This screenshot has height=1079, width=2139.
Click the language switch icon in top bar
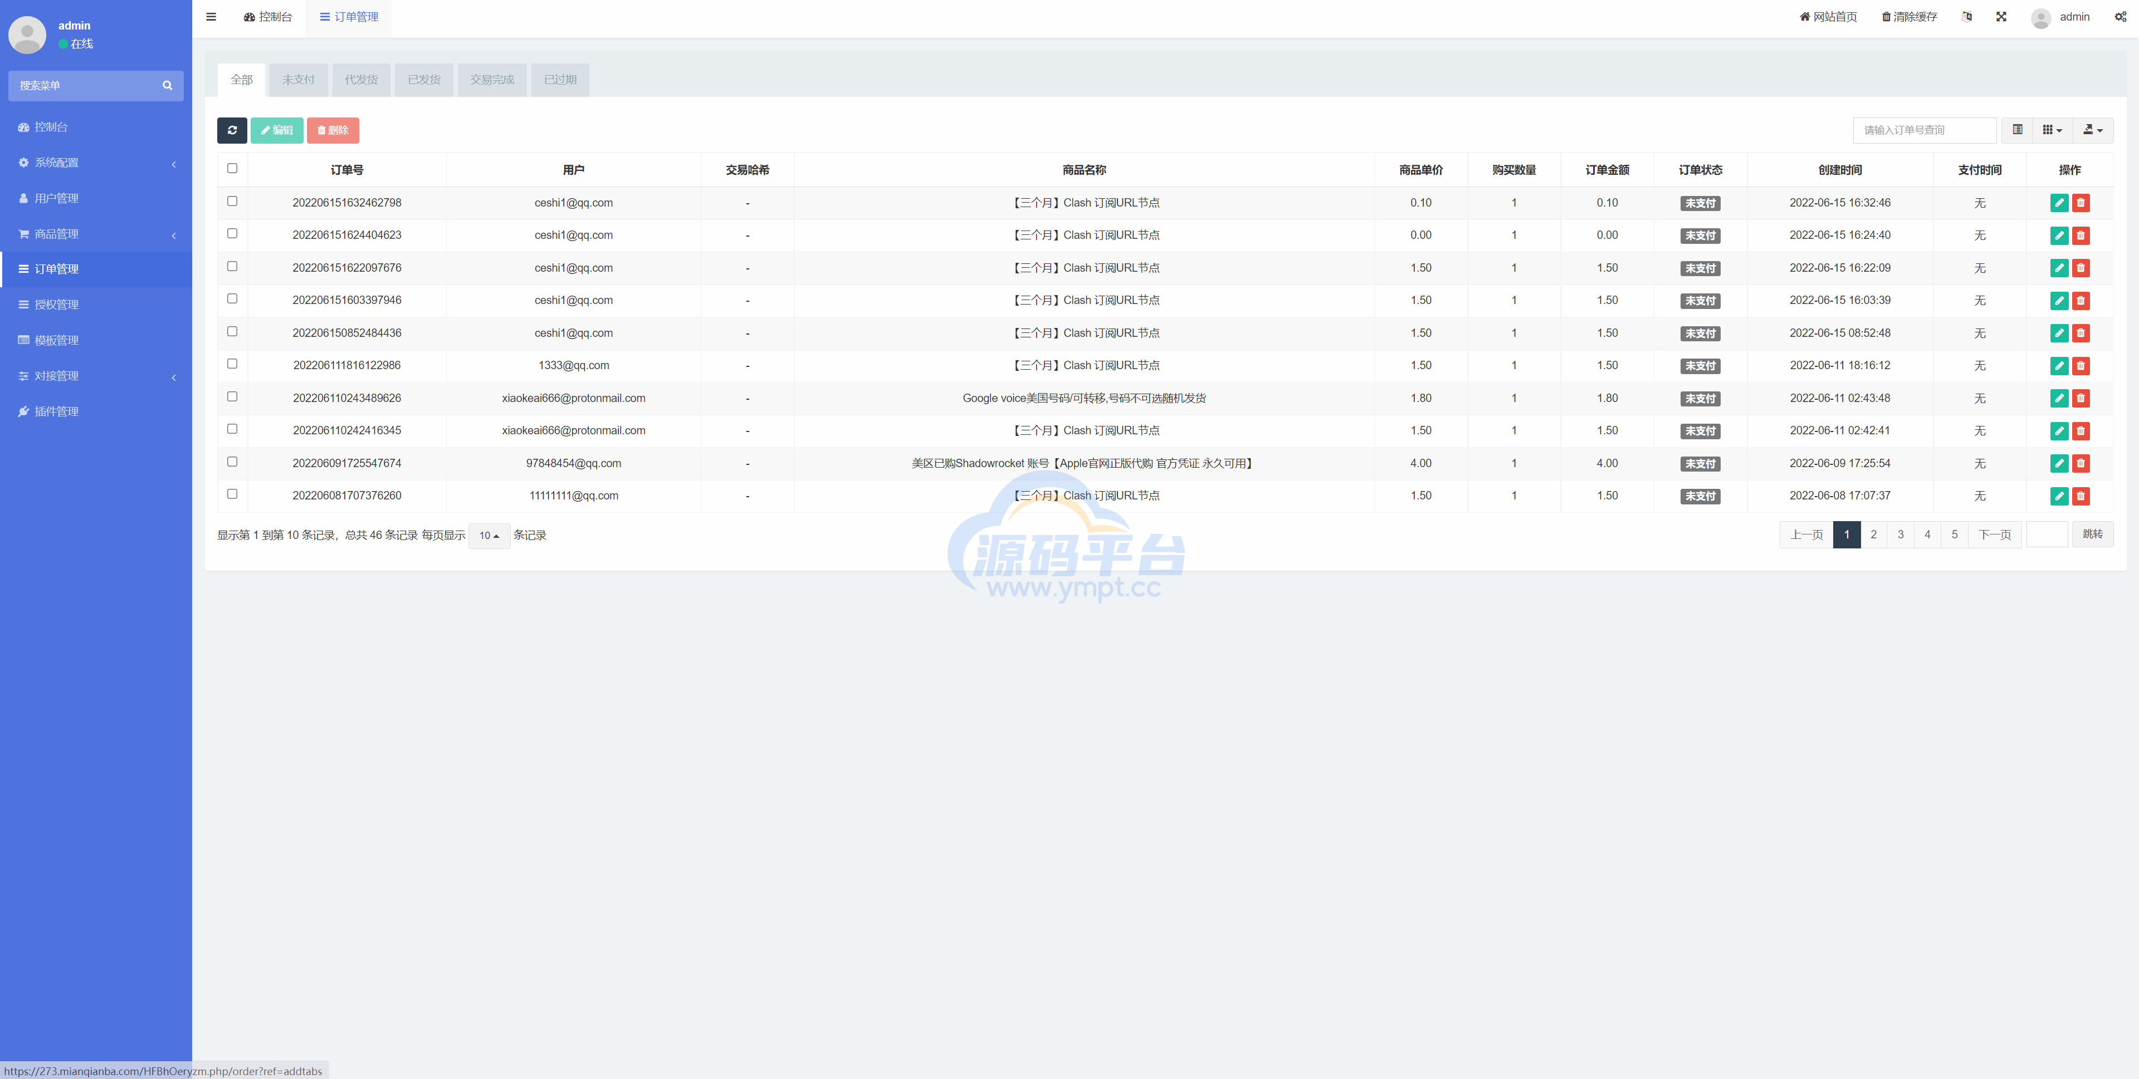tap(1966, 17)
